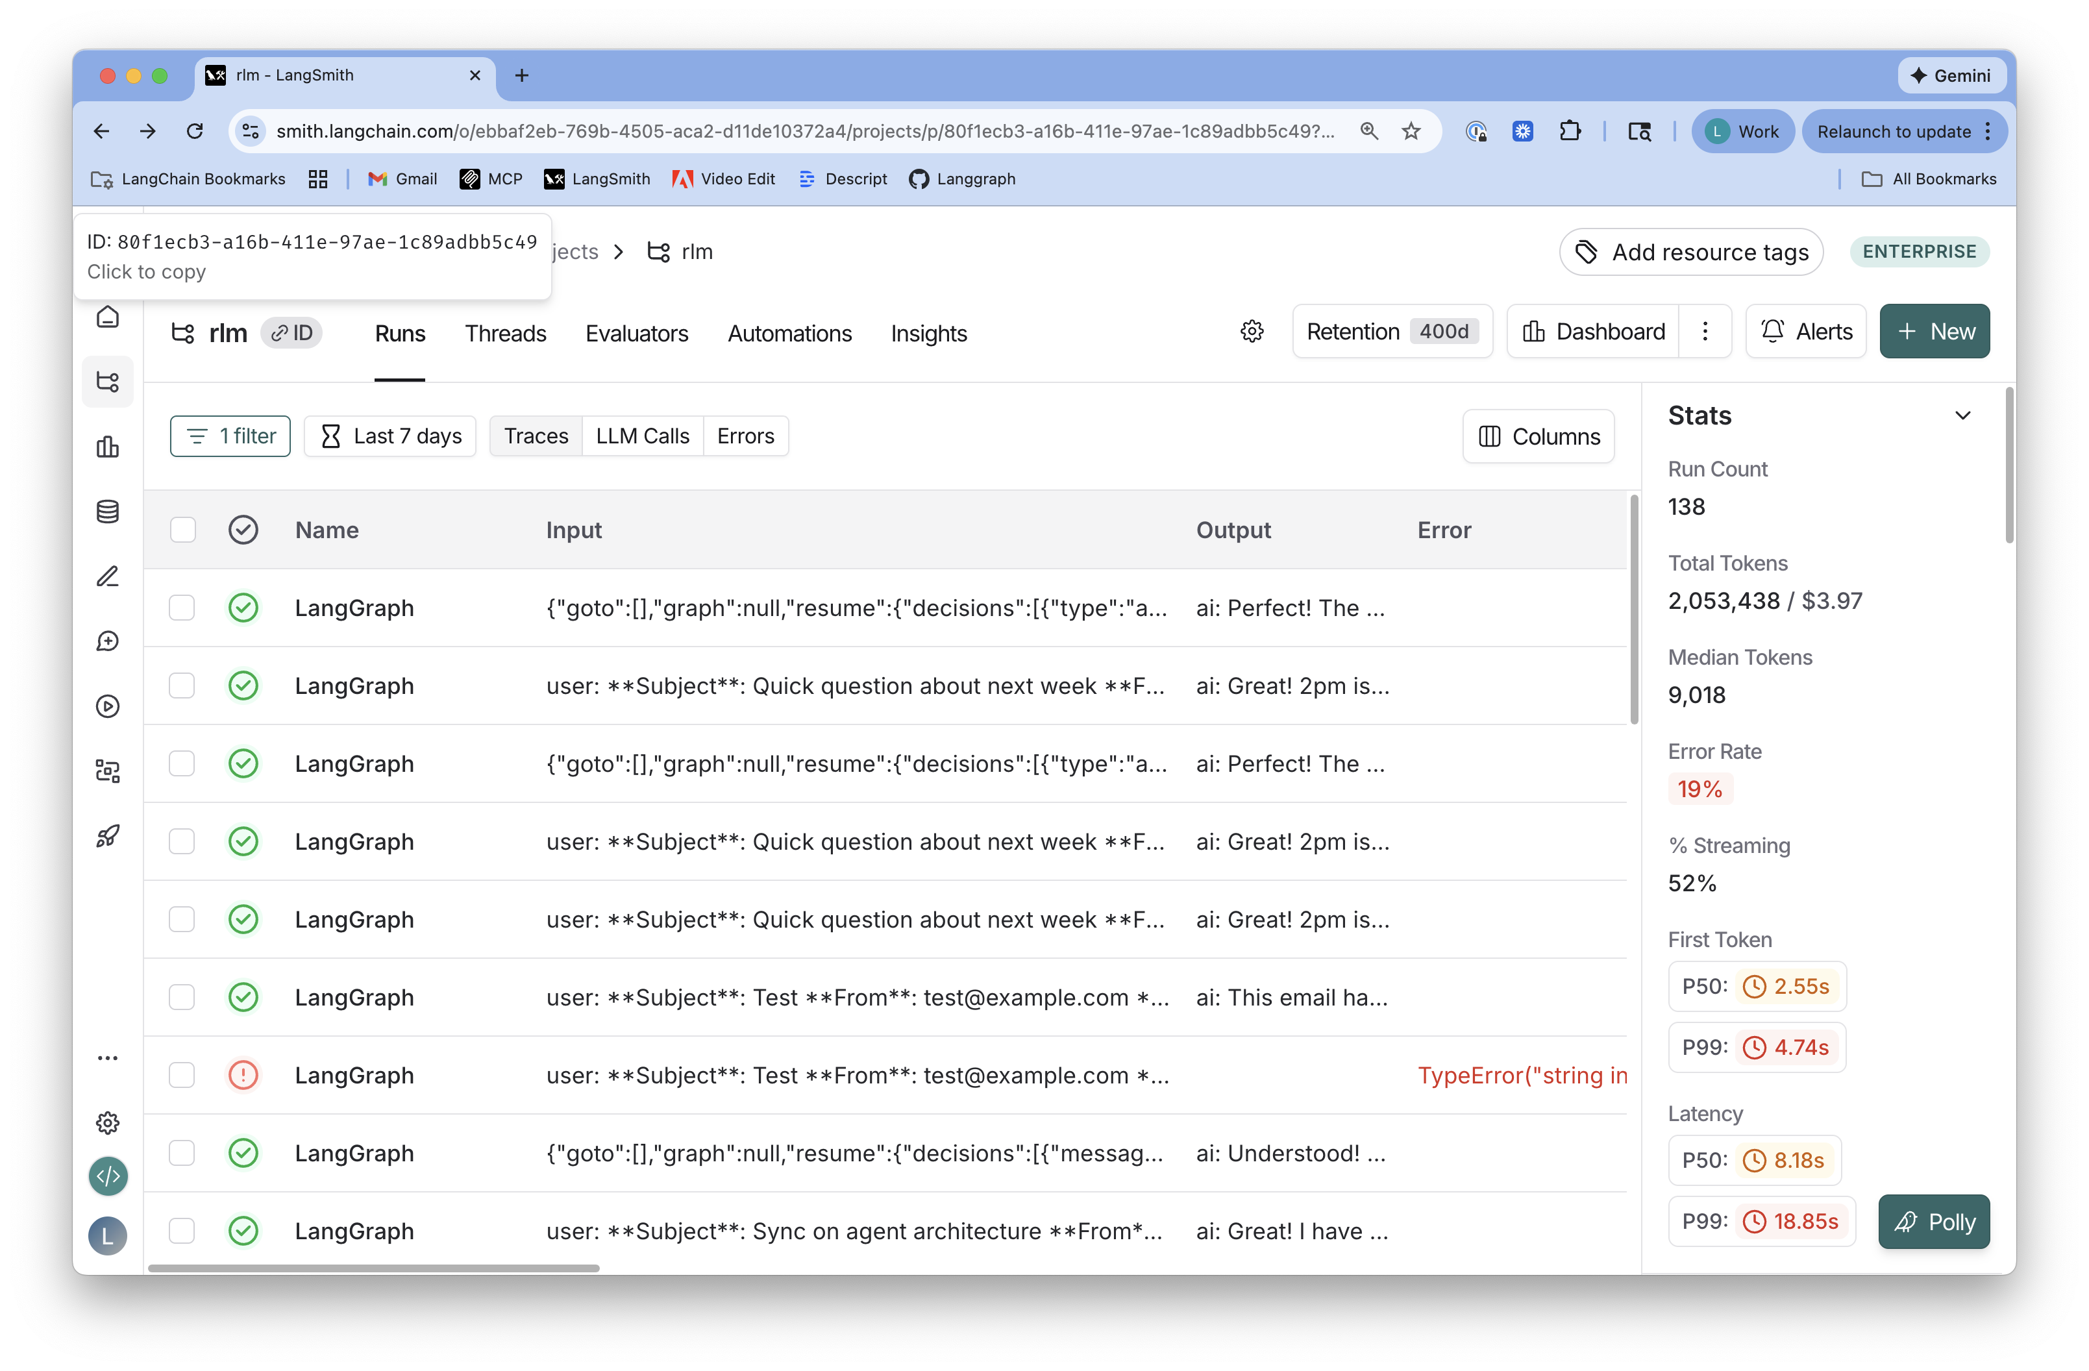
Task: Switch to the Threads tab
Action: point(506,334)
